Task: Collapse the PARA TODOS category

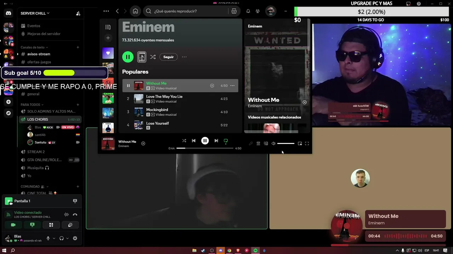Action: pos(32,104)
